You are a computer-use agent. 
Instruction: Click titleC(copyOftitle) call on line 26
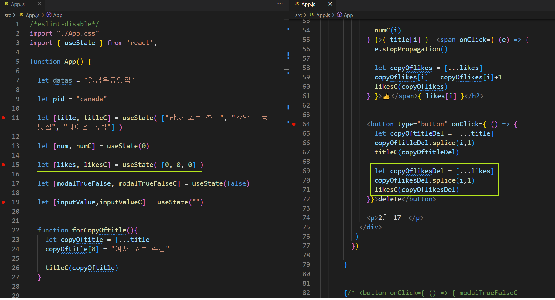82,268
